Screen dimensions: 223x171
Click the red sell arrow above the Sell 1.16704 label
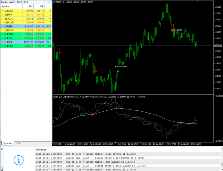point(174,26)
